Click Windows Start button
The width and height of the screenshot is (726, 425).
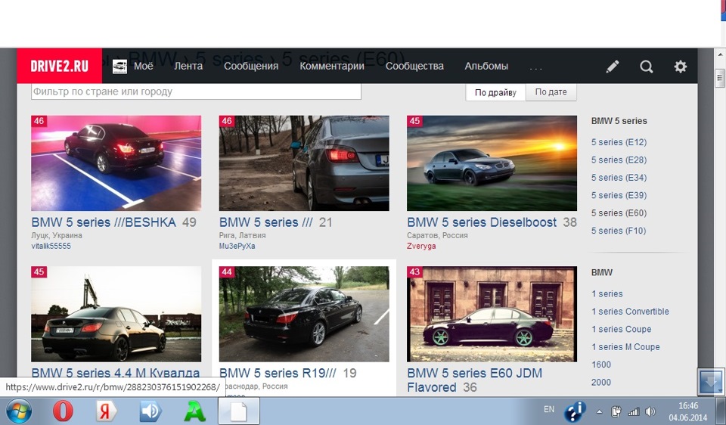tap(19, 411)
